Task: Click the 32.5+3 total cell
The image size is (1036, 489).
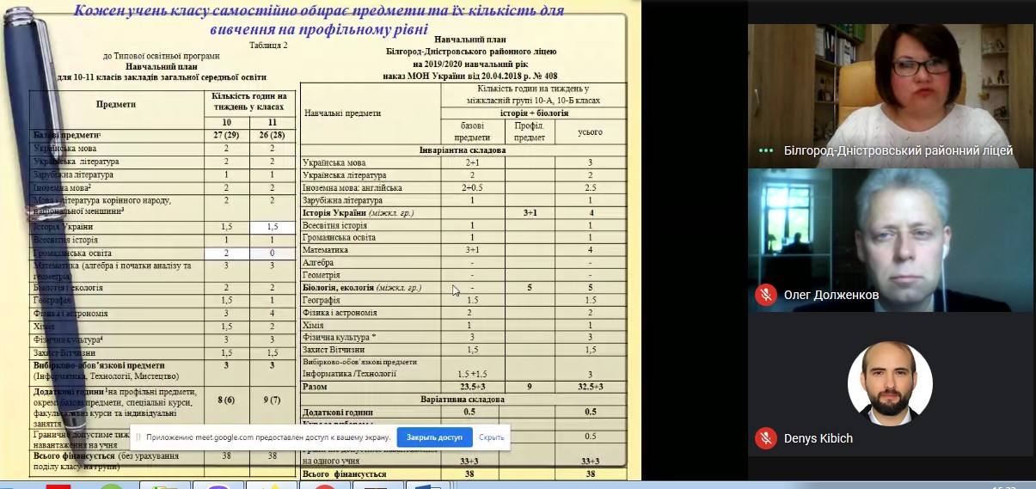Action: pyautogui.click(x=591, y=387)
